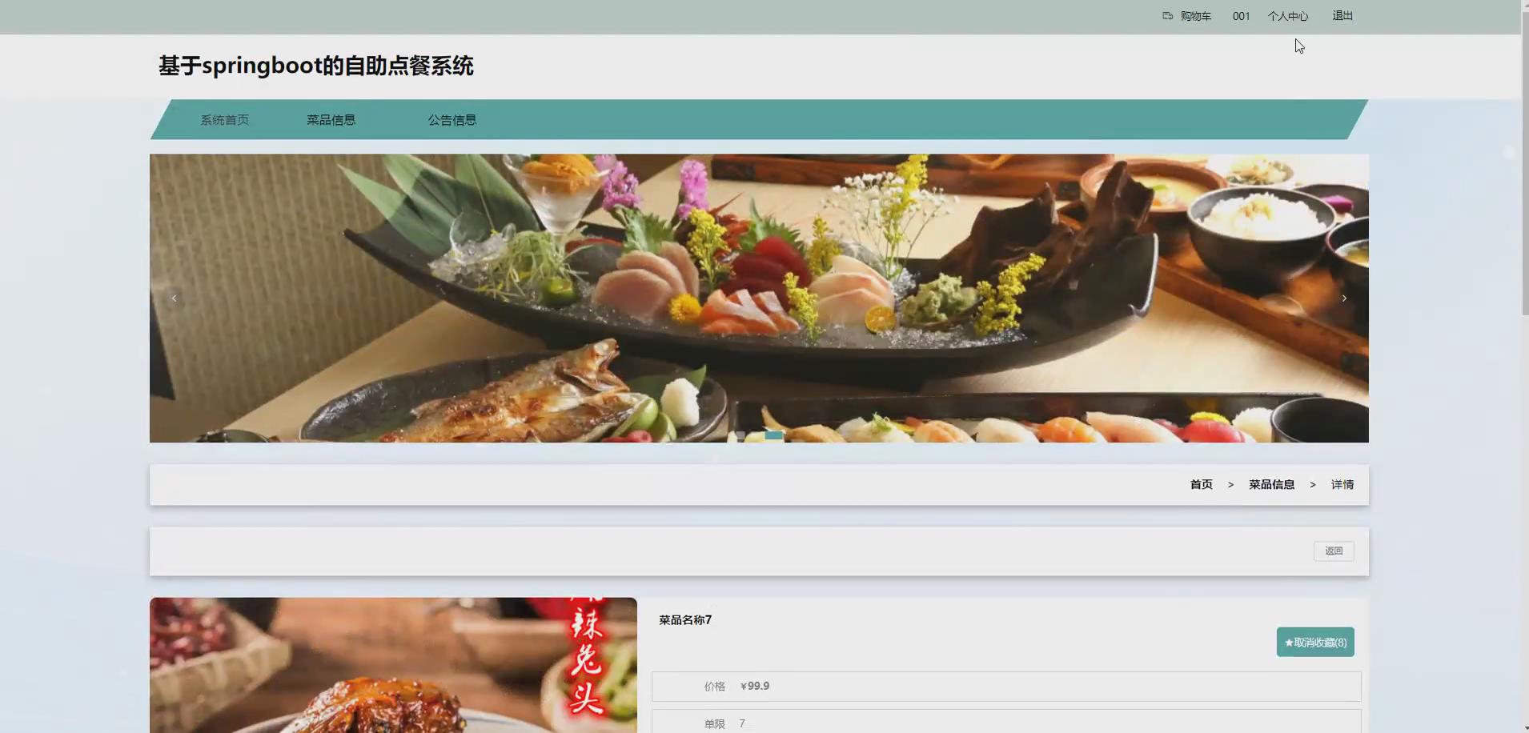The height and width of the screenshot is (733, 1529).
Task: Click the price value ¥99.9
Action: point(755,687)
